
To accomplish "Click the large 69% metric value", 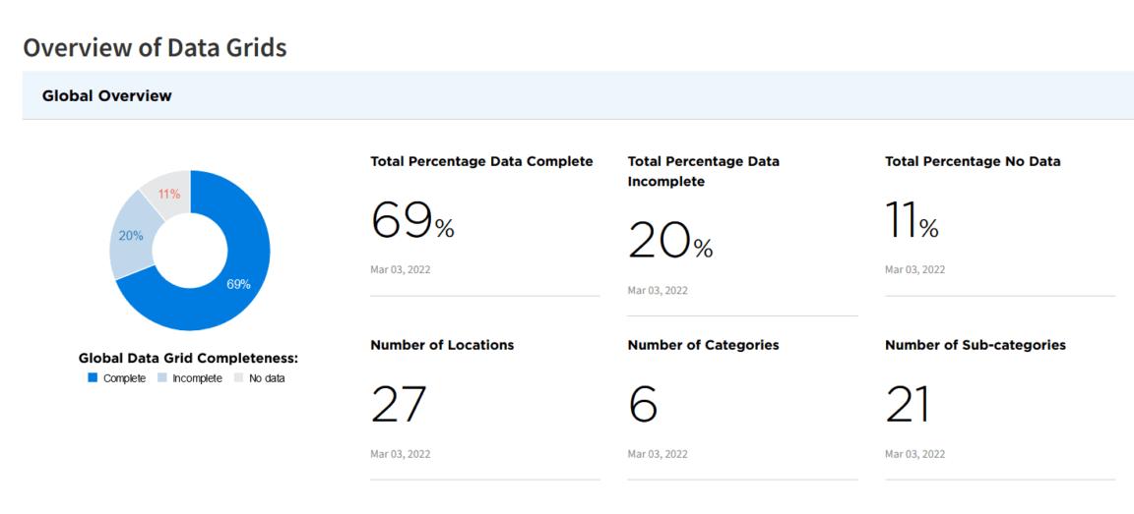I will [412, 220].
